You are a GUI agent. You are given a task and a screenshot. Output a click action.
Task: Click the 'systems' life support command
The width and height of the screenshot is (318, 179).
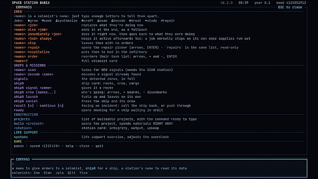[21, 137]
